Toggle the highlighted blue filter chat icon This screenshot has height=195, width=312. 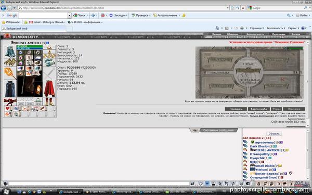click(207, 184)
